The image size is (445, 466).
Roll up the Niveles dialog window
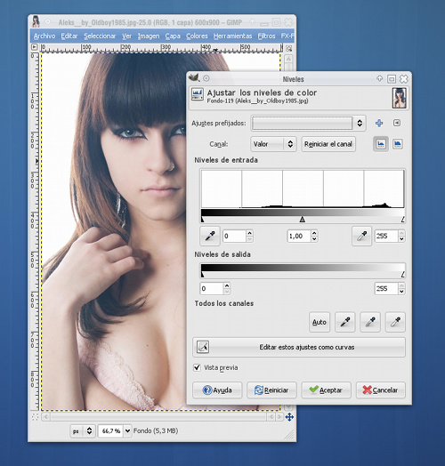point(379,78)
